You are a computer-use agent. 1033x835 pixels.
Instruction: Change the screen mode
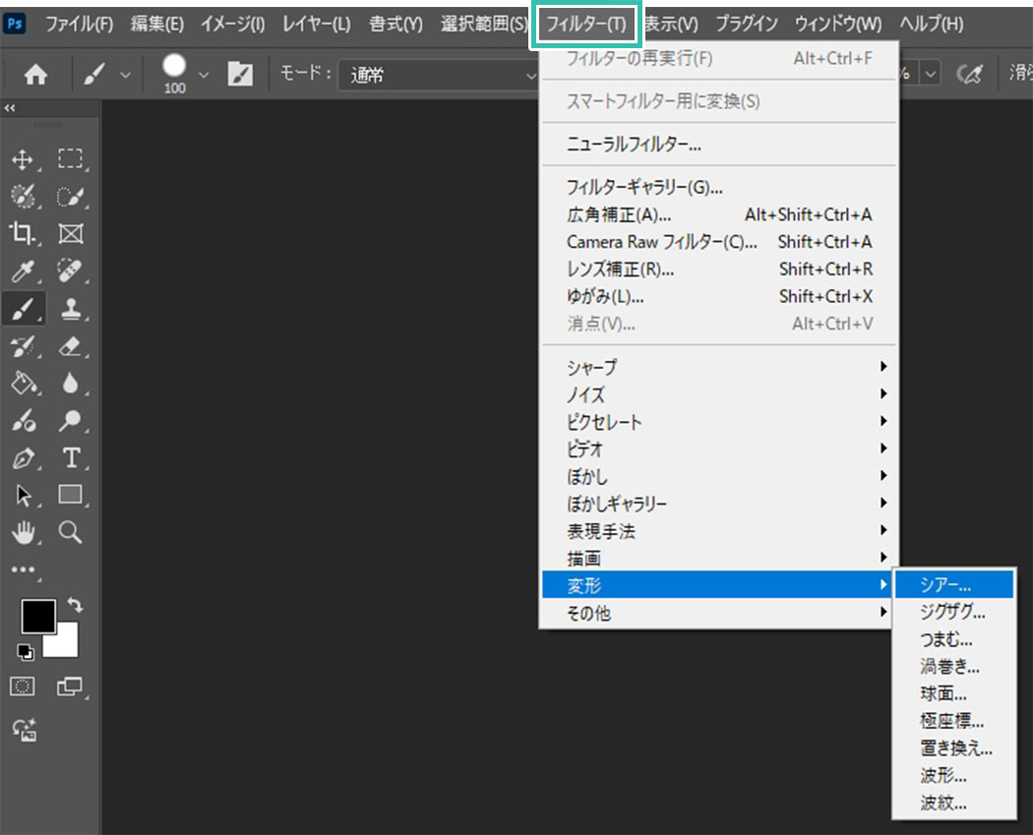pos(69,686)
